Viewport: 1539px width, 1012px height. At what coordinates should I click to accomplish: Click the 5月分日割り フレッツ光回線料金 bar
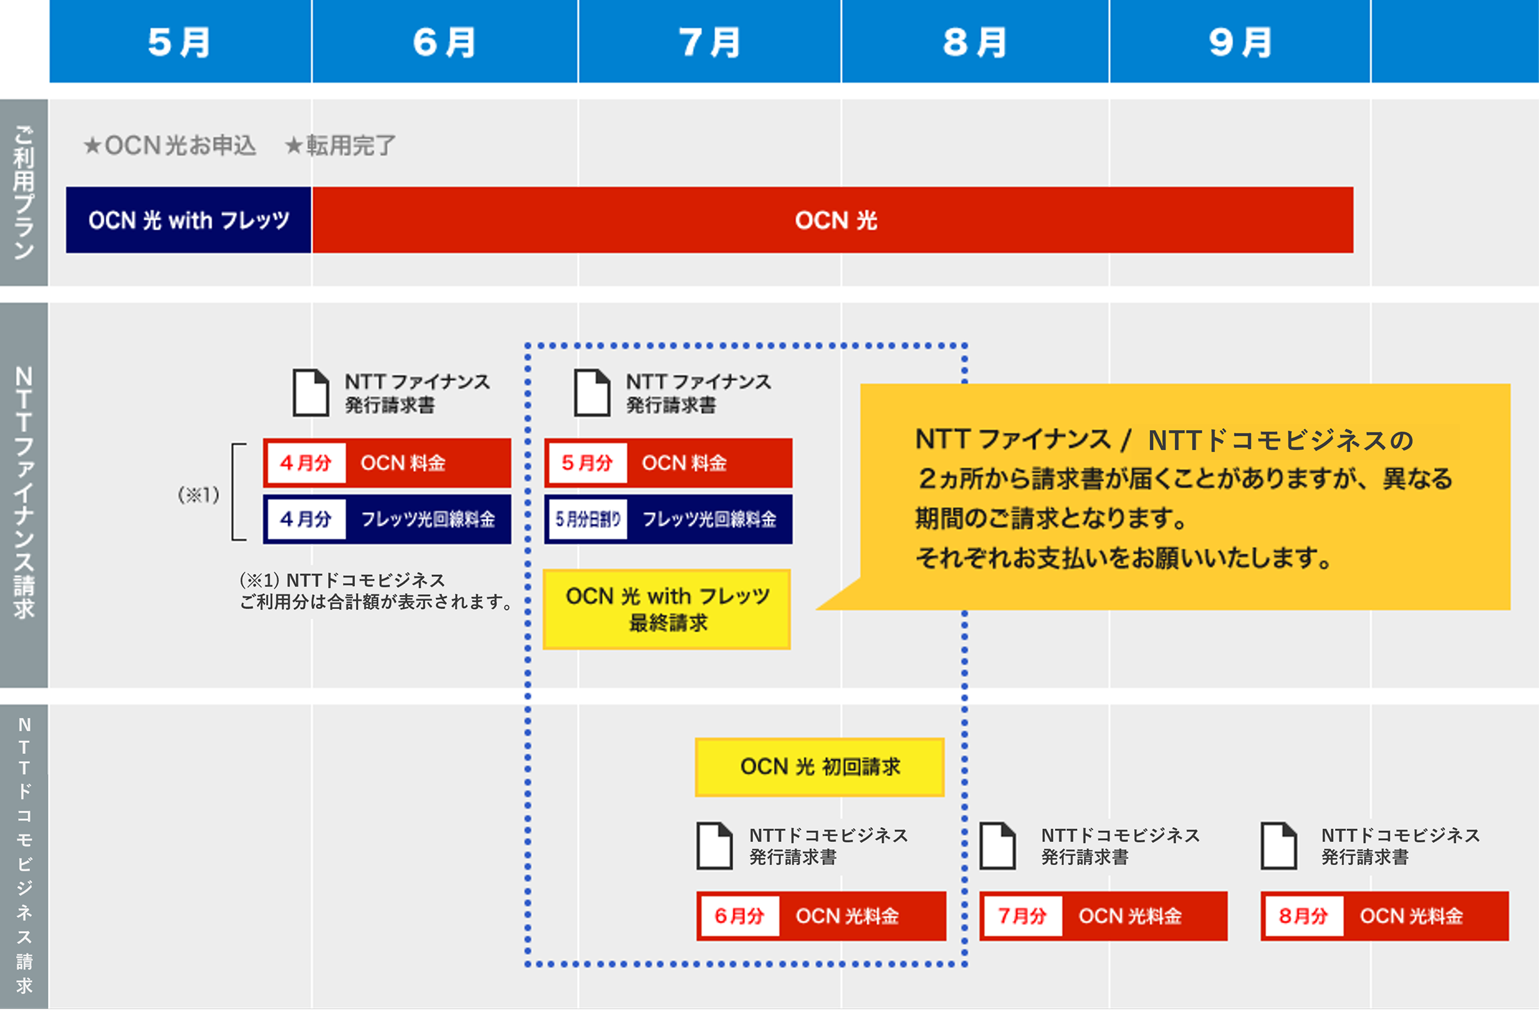(x=668, y=519)
